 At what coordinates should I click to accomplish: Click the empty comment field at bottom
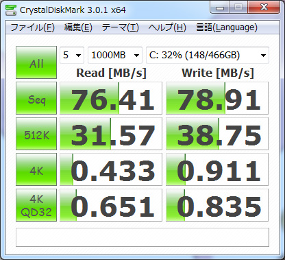pos(142,237)
